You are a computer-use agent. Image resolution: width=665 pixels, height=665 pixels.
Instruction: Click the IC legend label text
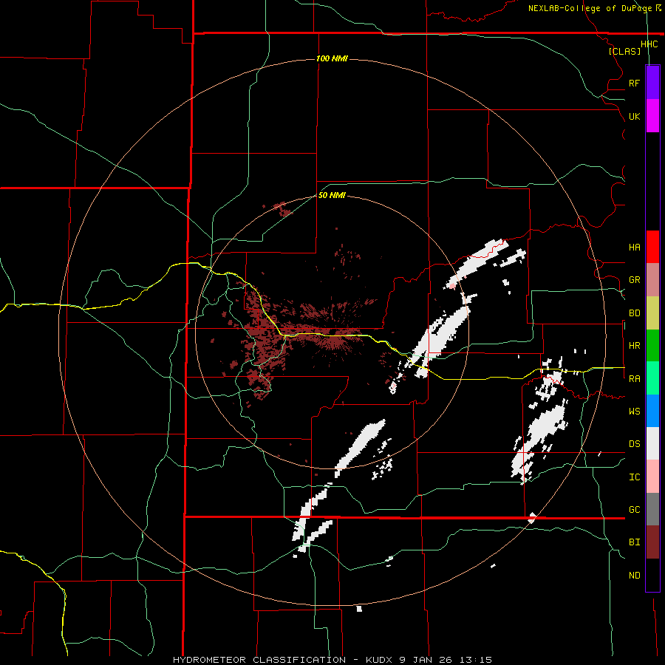(x=634, y=477)
